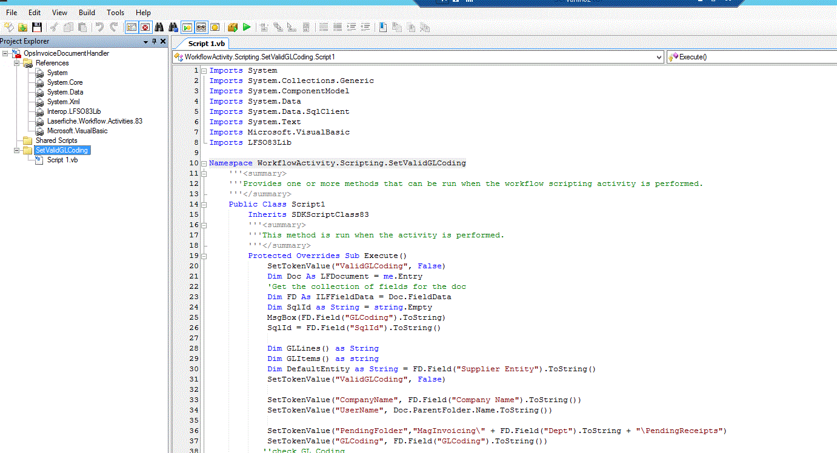Select Microsoft.VisualBasic reference
This screenshot has height=453, width=837.
point(77,131)
